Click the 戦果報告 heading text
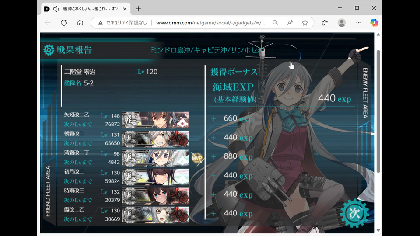This screenshot has width=420, height=236. [x=74, y=50]
